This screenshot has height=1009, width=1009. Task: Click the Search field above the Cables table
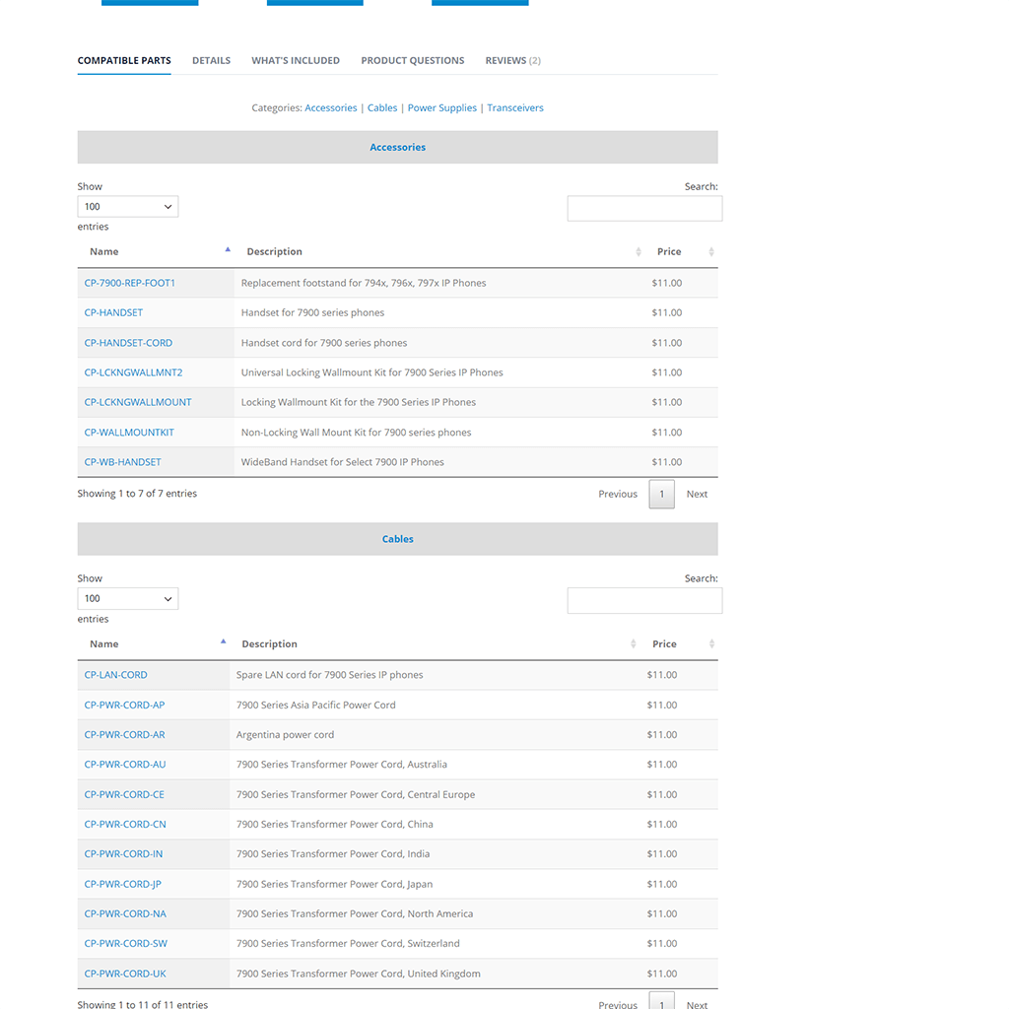pos(644,600)
